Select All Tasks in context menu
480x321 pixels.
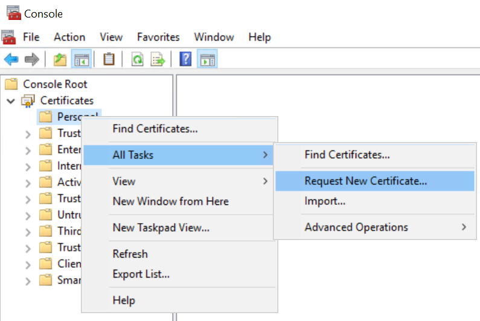178,155
